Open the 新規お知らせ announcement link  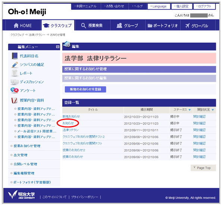click(x=71, y=116)
